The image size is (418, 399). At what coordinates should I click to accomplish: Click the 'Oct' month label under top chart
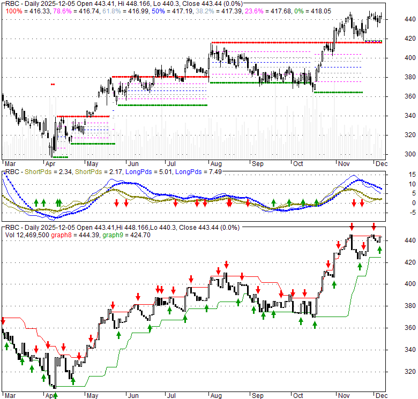(298, 164)
